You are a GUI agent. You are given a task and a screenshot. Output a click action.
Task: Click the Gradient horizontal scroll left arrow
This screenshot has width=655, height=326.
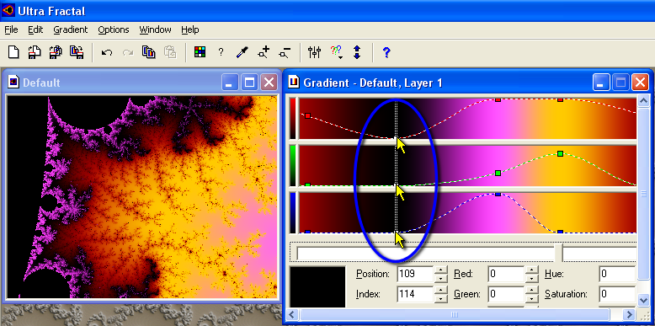(x=294, y=314)
